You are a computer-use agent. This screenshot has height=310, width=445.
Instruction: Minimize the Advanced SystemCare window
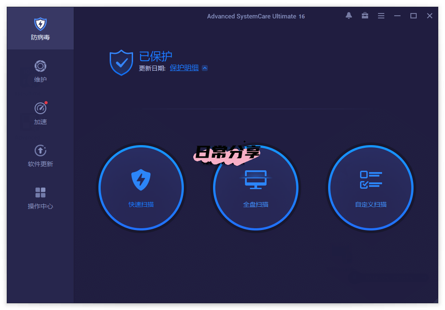tap(397, 16)
